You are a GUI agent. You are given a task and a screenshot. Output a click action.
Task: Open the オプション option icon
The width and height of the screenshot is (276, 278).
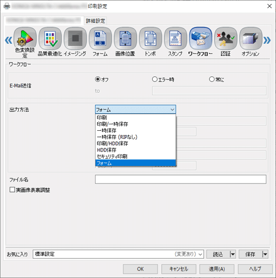tap(251, 38)
